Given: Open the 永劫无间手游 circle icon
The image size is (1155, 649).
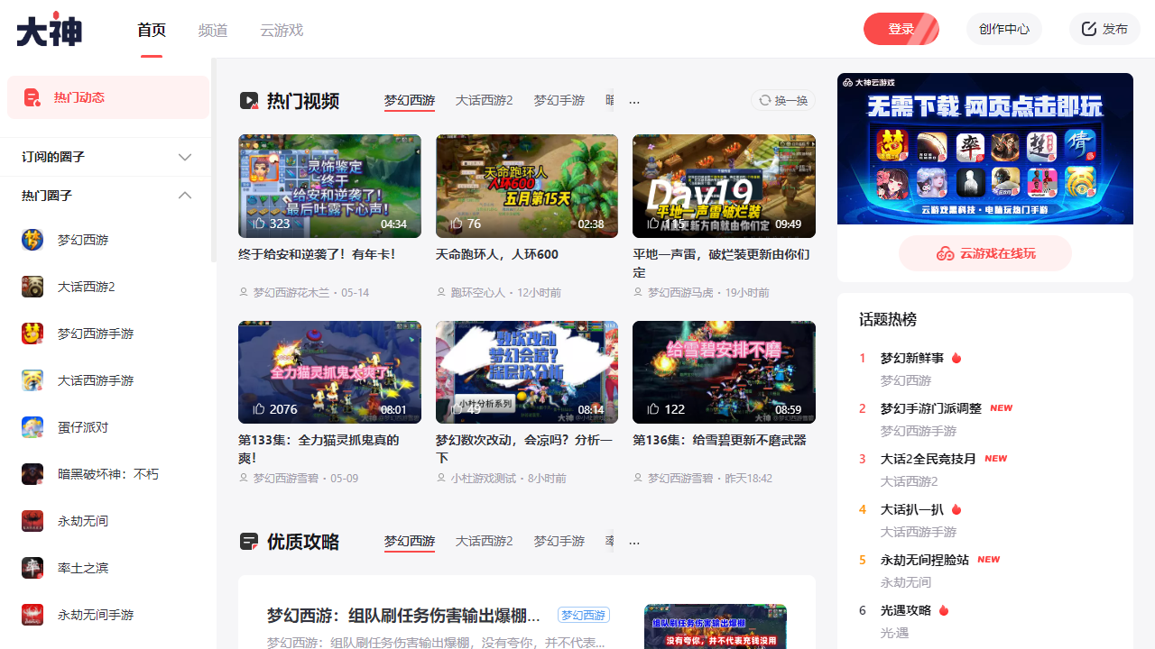Looking at the screenshot, I should tap(32, 615).
